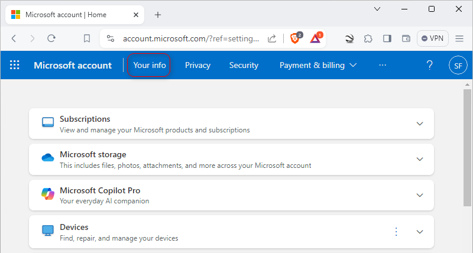Select the Microsoft account | Home browser tab
The width and height of the screenshot is (473, 253).
tap(75, 15)
